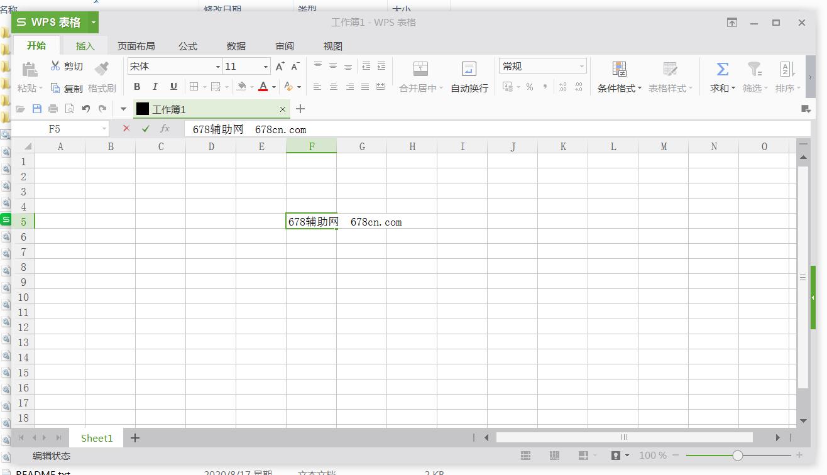Apply thousands separator comma style
The width and height of the screenshot is (827, 475).
pos(545,87)
